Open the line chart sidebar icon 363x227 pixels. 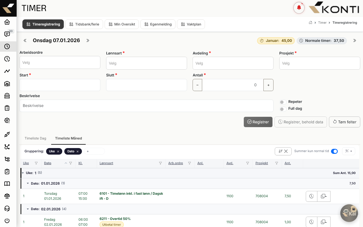tap(7, 71)
